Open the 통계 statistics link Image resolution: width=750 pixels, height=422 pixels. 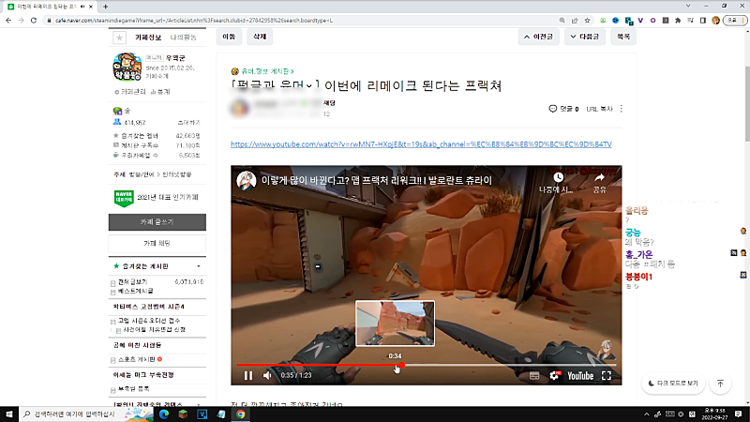(x=160, y=92)
